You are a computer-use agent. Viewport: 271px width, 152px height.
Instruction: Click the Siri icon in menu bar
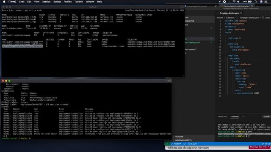pos(261,2)
